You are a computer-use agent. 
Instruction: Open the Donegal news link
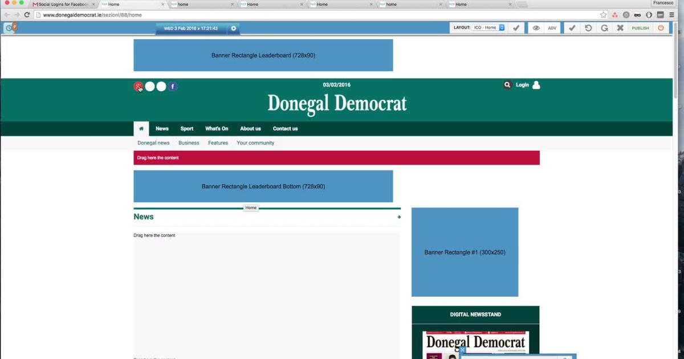click(x=153, y=143)
